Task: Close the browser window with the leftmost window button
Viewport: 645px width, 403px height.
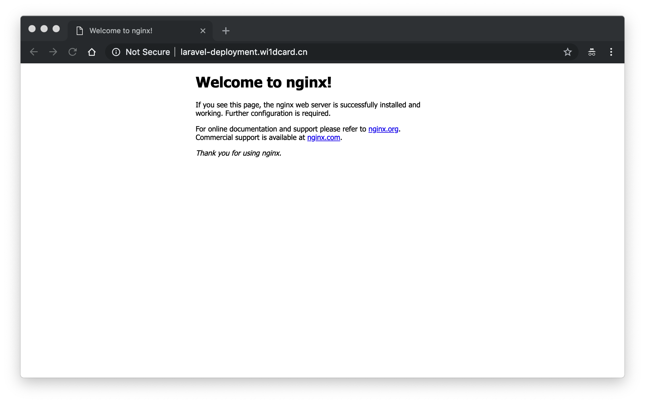Action: pos(32,29)
